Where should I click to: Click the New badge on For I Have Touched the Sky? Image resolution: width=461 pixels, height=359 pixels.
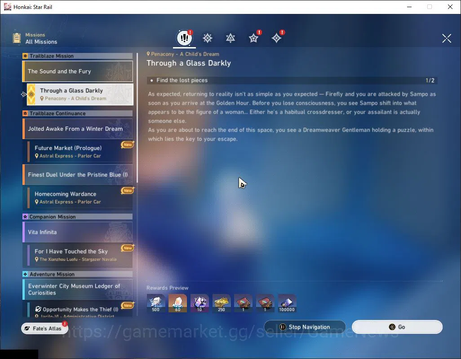coord(128,248)
